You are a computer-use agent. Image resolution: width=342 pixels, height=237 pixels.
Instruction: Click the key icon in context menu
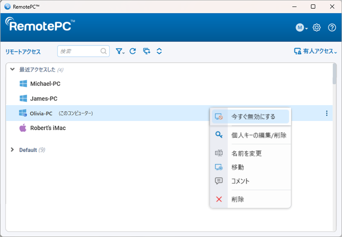coord(219,135)
